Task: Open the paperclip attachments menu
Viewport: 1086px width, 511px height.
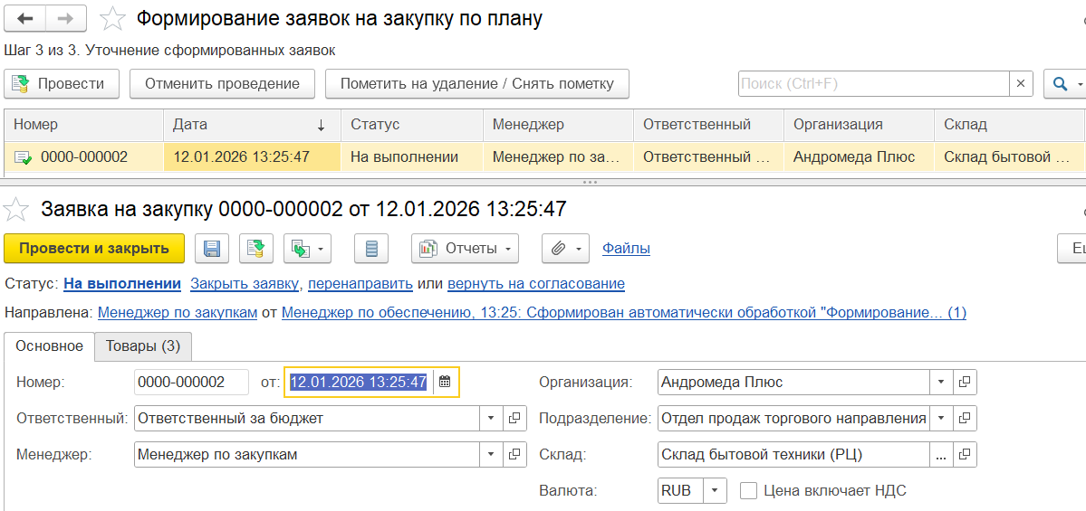Action: click(565, 248)
